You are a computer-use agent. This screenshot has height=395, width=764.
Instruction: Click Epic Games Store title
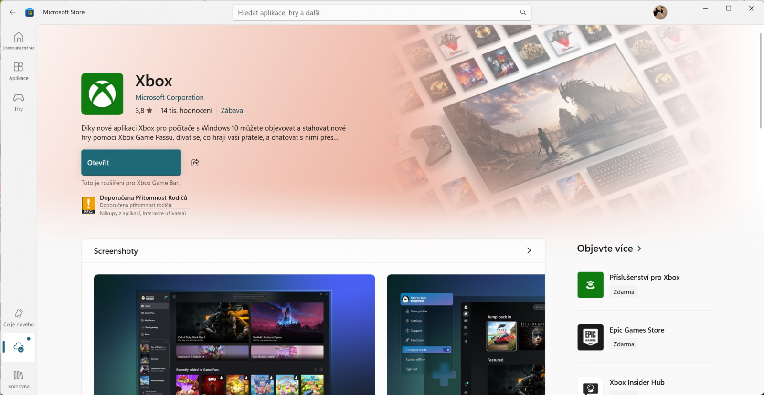[637, 330]
